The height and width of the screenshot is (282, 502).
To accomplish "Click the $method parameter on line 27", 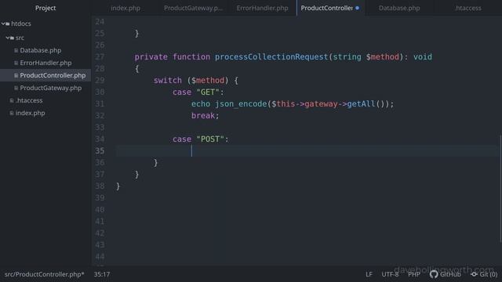I will (x=383, y=57).
